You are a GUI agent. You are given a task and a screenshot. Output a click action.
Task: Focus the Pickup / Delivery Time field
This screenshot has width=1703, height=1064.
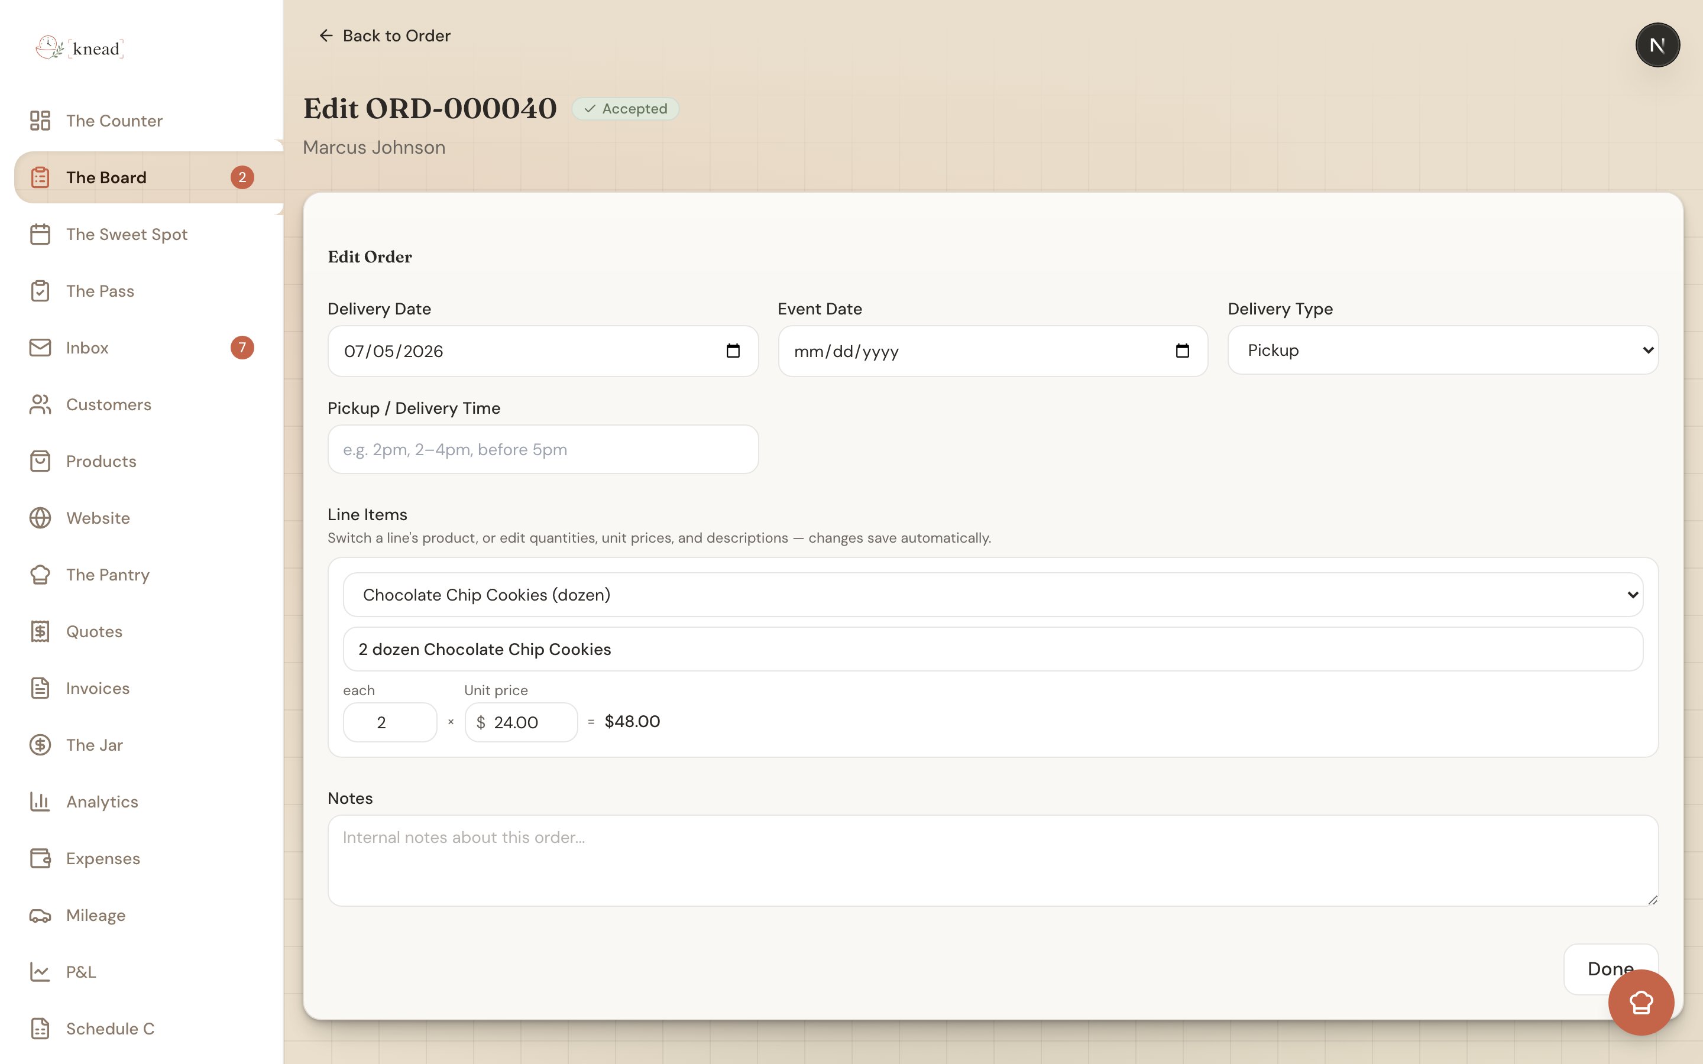543,449
